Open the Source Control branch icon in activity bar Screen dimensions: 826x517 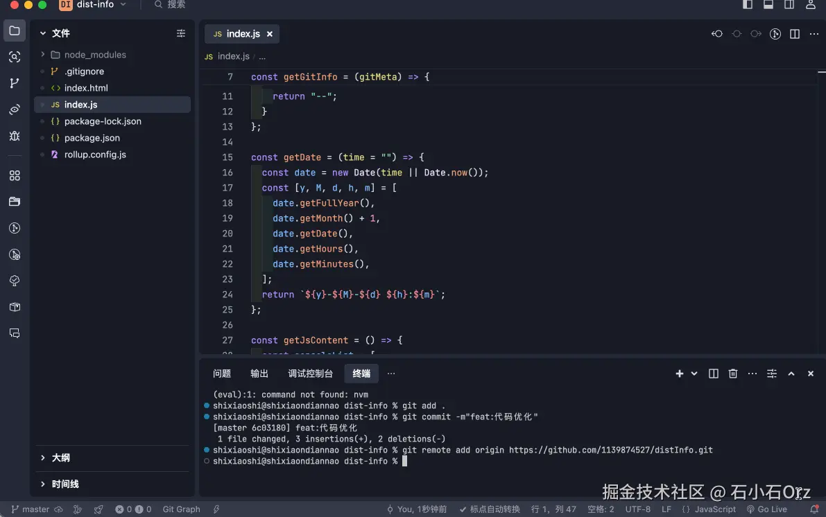(x=15, y=83)
